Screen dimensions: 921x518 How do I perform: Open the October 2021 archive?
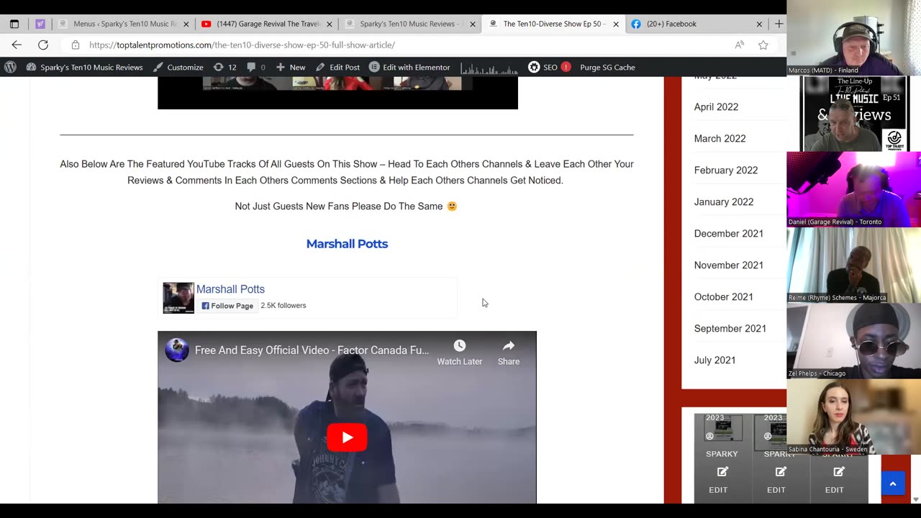click(723, 296)
